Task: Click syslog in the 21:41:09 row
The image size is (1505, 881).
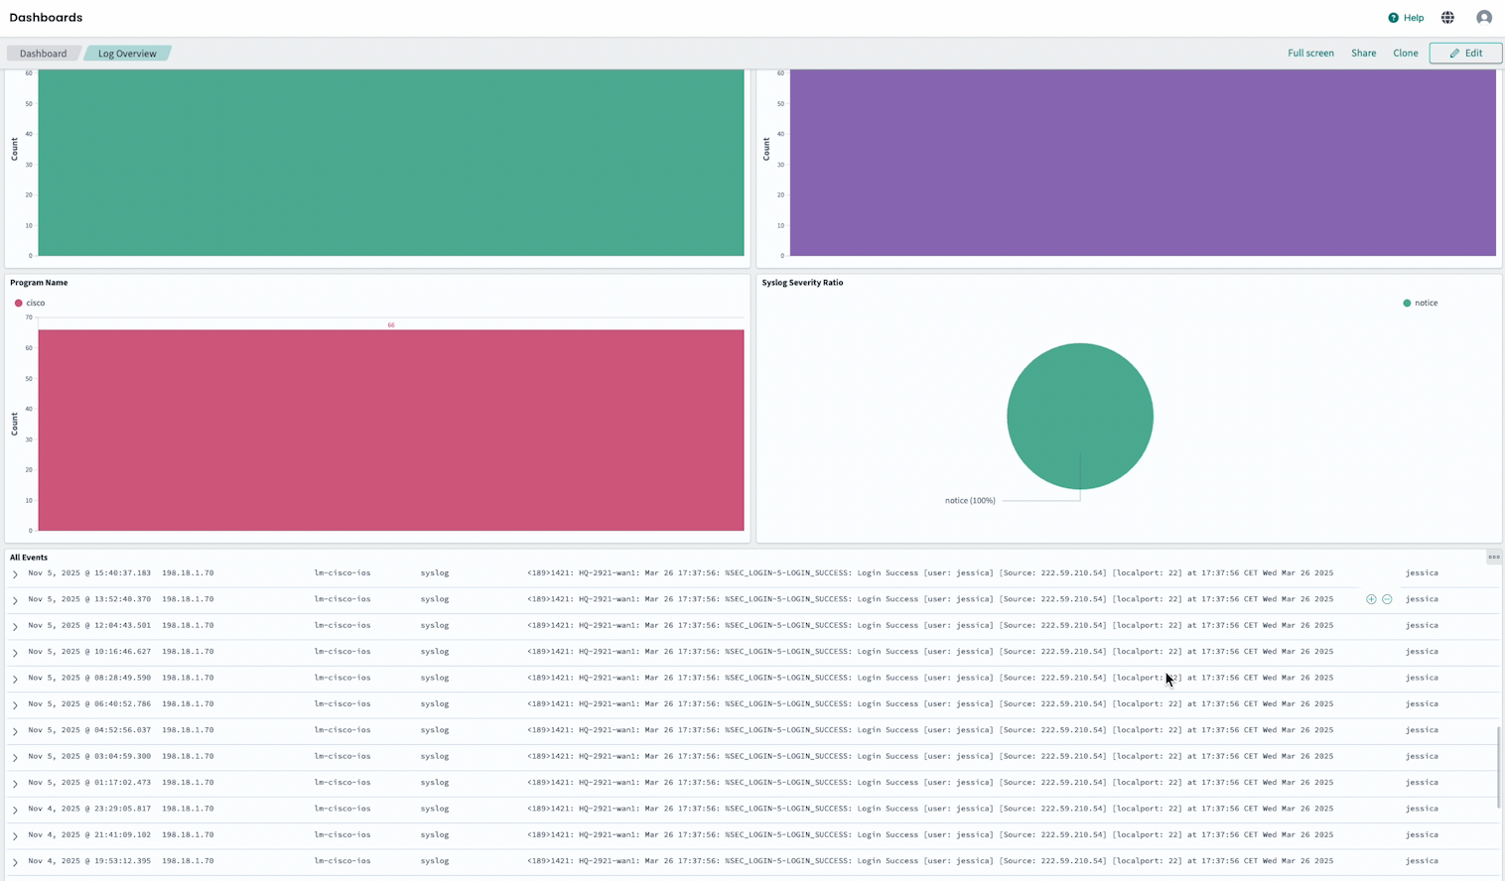Action: point(435,834)
